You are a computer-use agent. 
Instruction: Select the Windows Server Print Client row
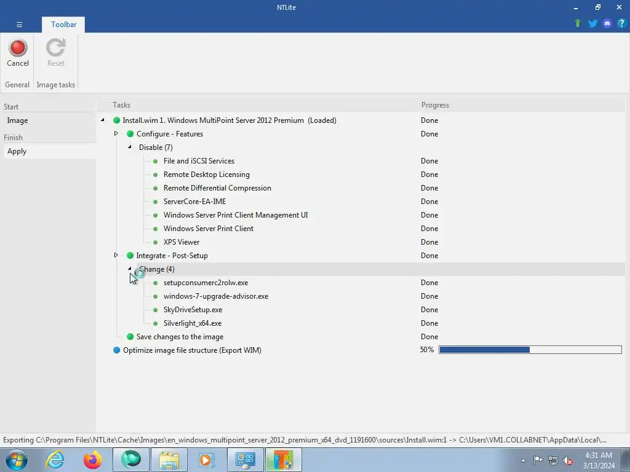point(209,229)
